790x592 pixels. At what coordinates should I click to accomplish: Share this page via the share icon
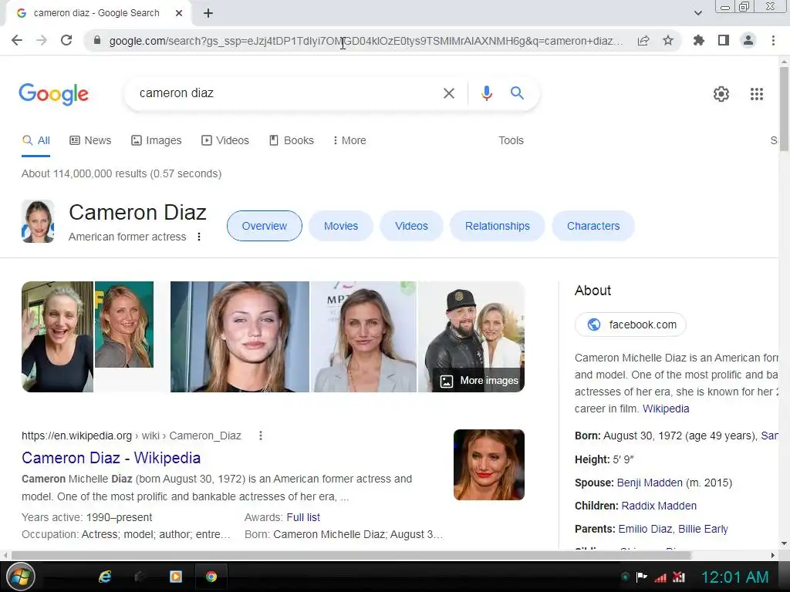tap(643, 40)
